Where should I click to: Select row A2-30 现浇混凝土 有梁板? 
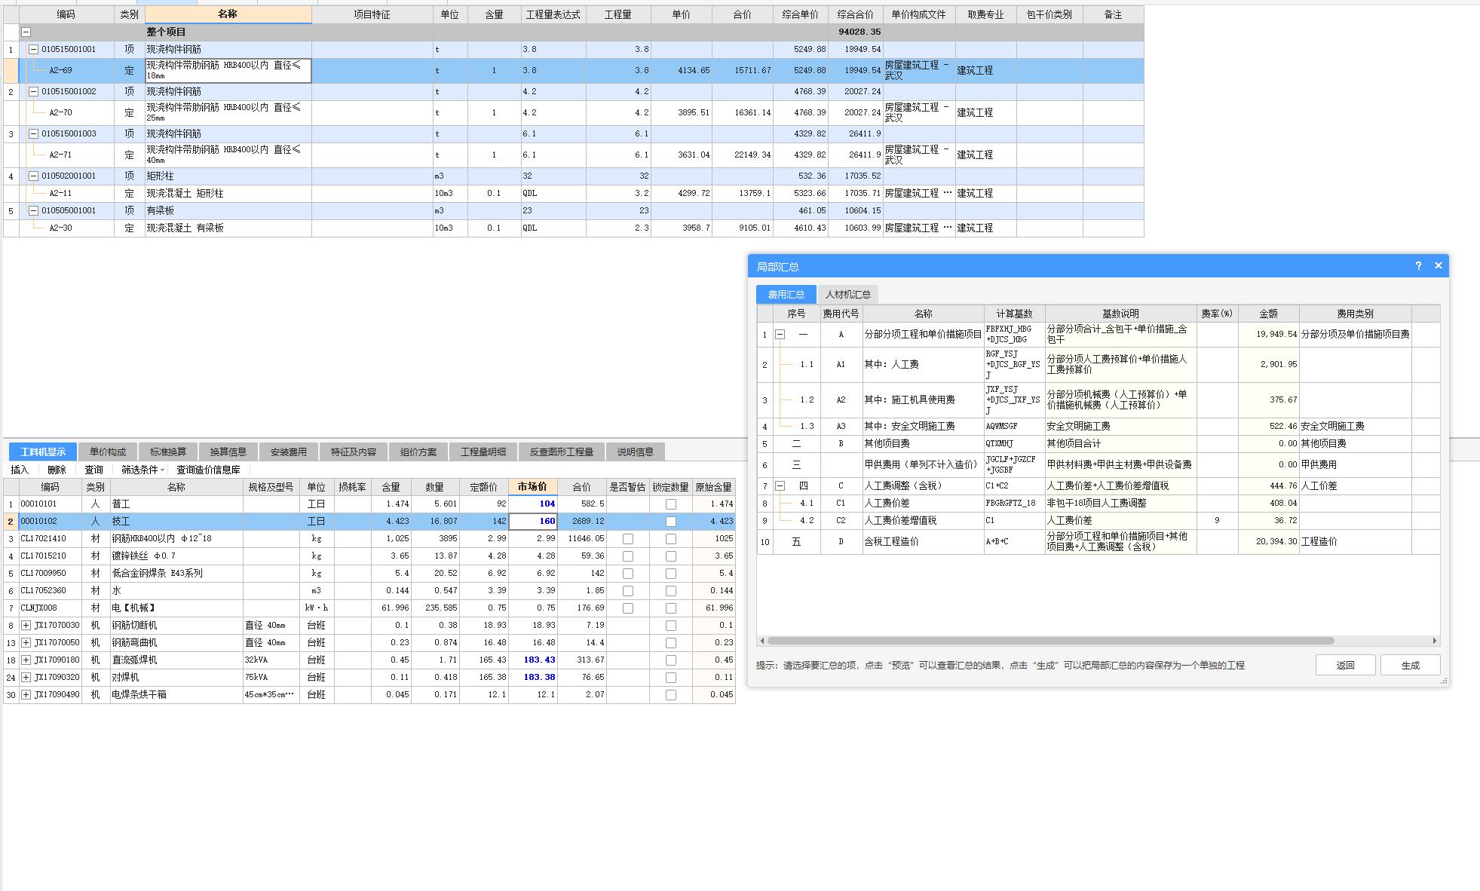point(573,228)
